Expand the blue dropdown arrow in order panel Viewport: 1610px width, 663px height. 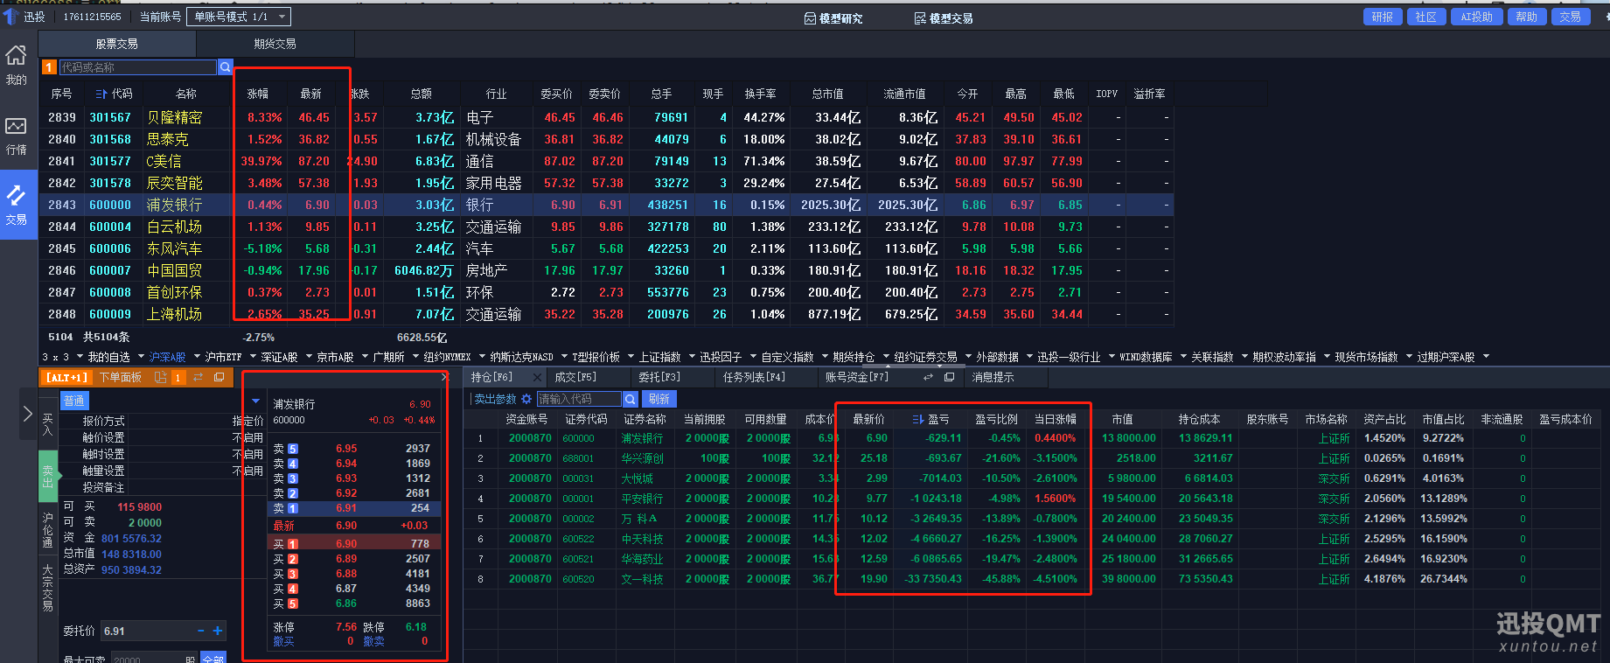(255, 401)
